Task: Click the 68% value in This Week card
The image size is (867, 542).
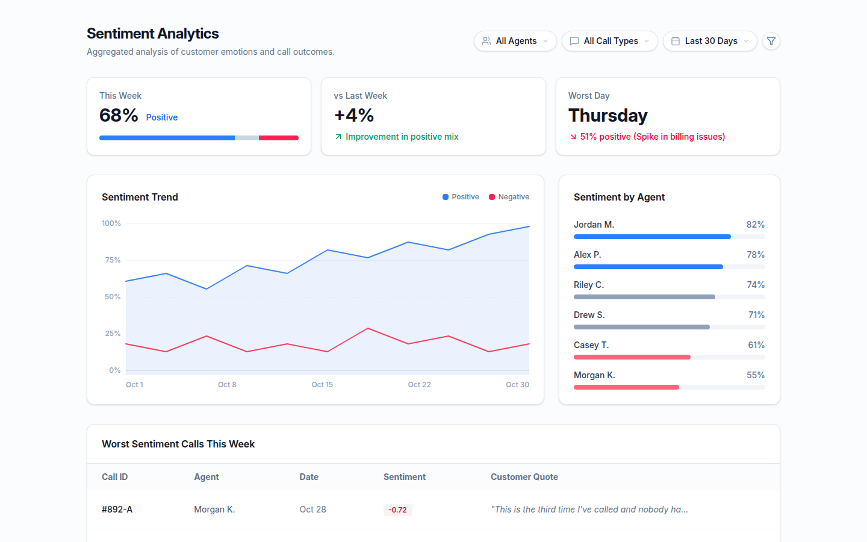Action: coord(119,115)
